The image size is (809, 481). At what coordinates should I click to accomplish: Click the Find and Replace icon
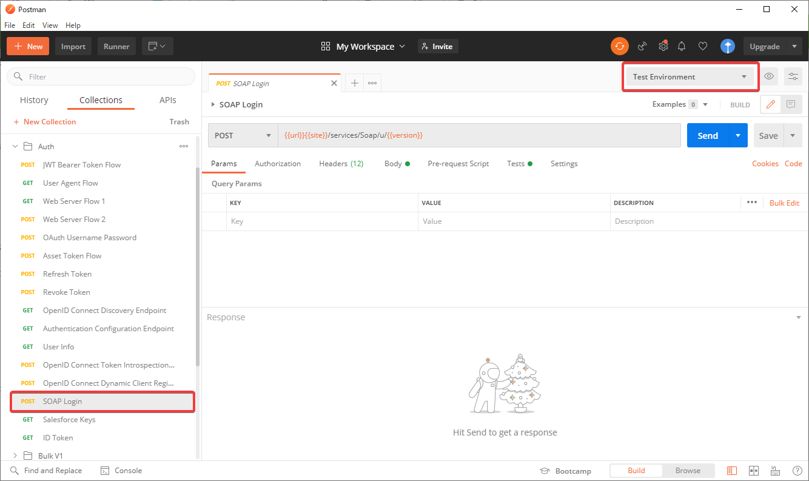15,471
